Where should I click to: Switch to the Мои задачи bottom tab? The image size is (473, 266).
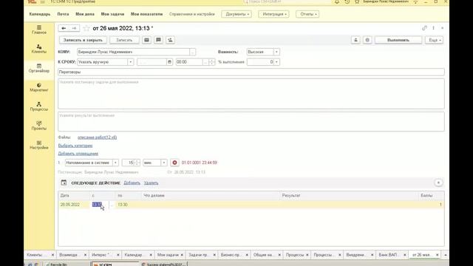168,255
